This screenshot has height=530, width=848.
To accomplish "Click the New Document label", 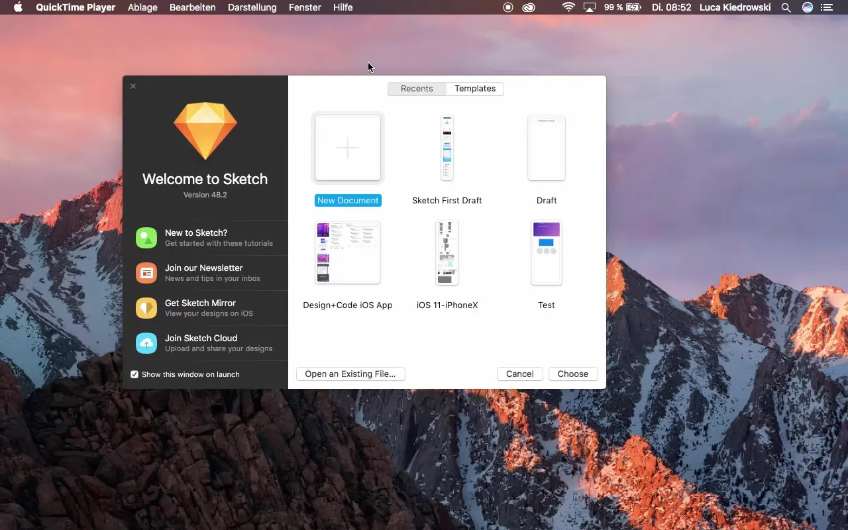I will (348, 201).
